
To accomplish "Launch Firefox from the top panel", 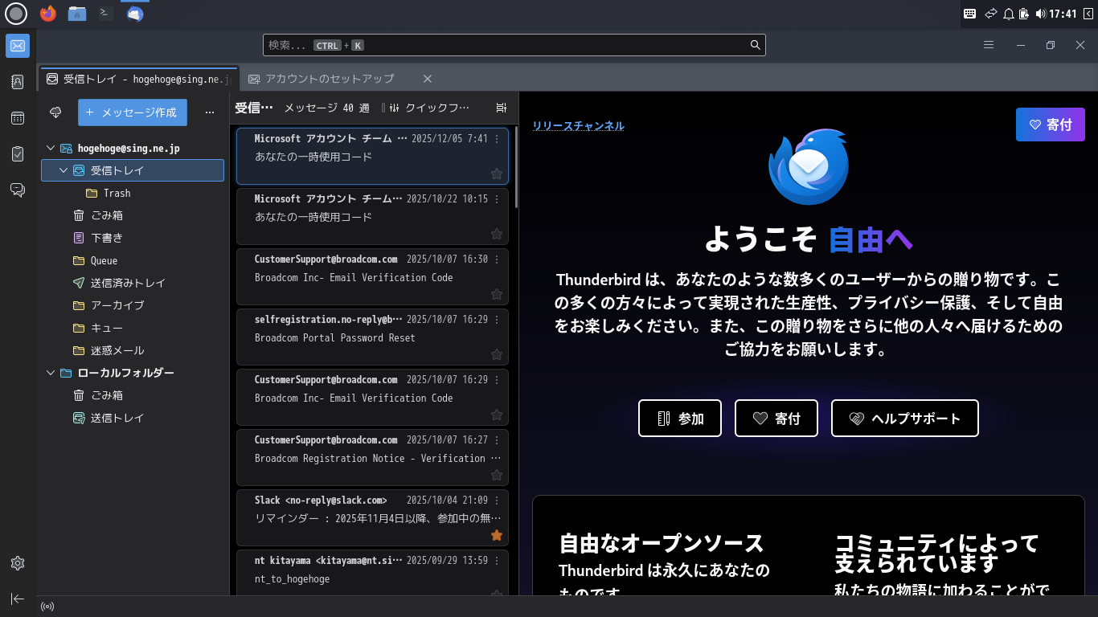I will [x=48, y=14].
